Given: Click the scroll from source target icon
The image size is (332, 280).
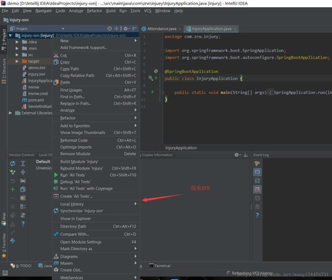Looking at the screenshot, I should [x=109, y=29].
